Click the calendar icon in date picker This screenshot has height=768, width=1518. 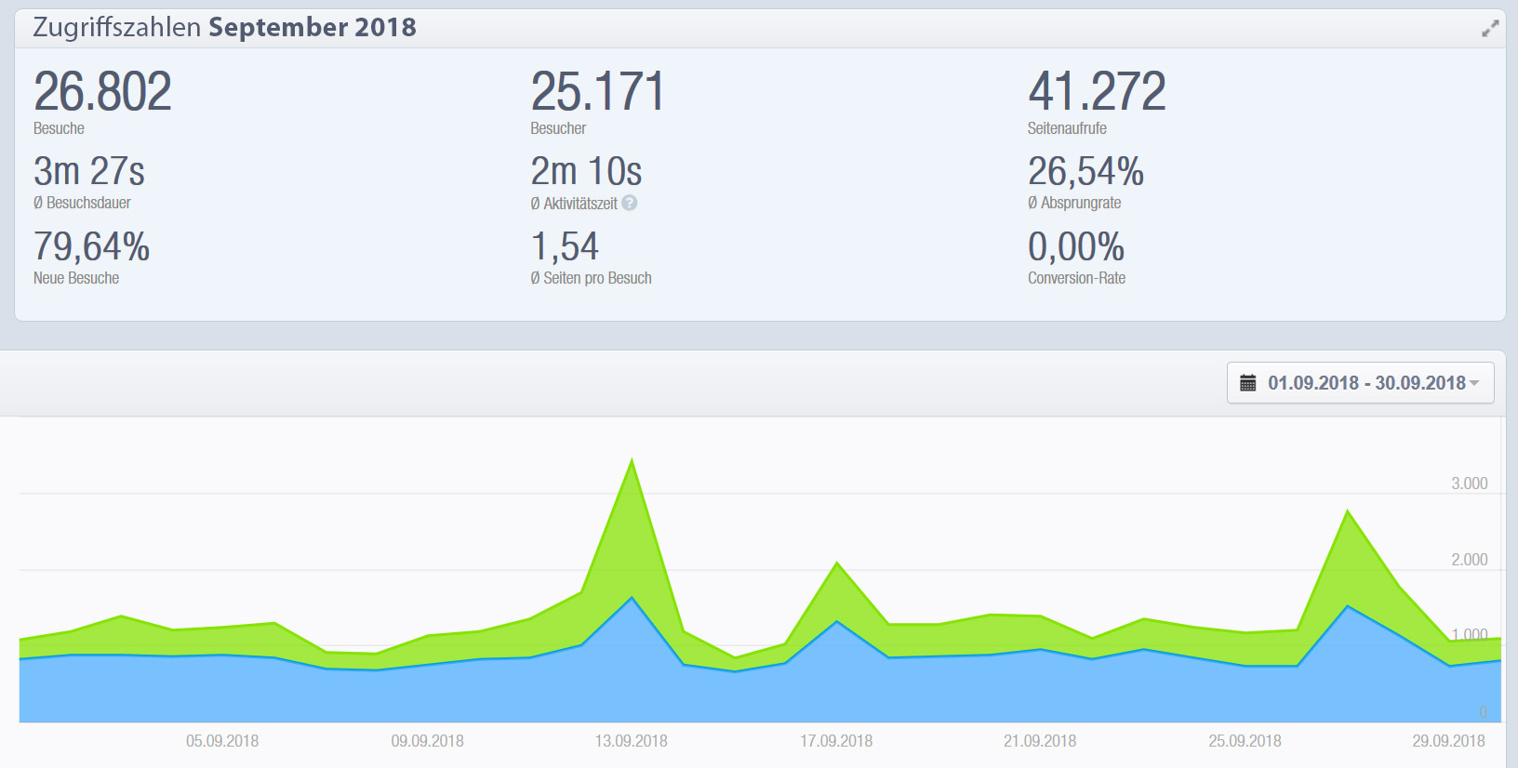tap(1248, 383)
